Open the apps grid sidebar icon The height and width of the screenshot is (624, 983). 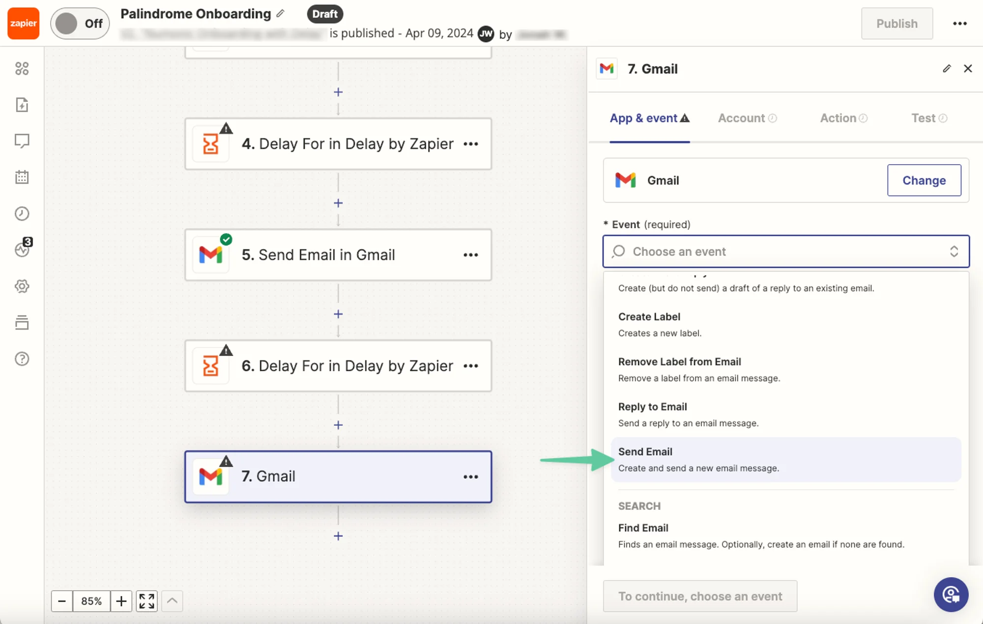(x=22, y=68)
